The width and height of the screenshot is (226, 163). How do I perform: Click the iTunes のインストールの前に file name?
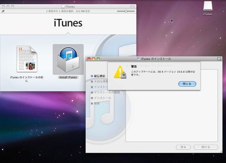pos(27,79)
